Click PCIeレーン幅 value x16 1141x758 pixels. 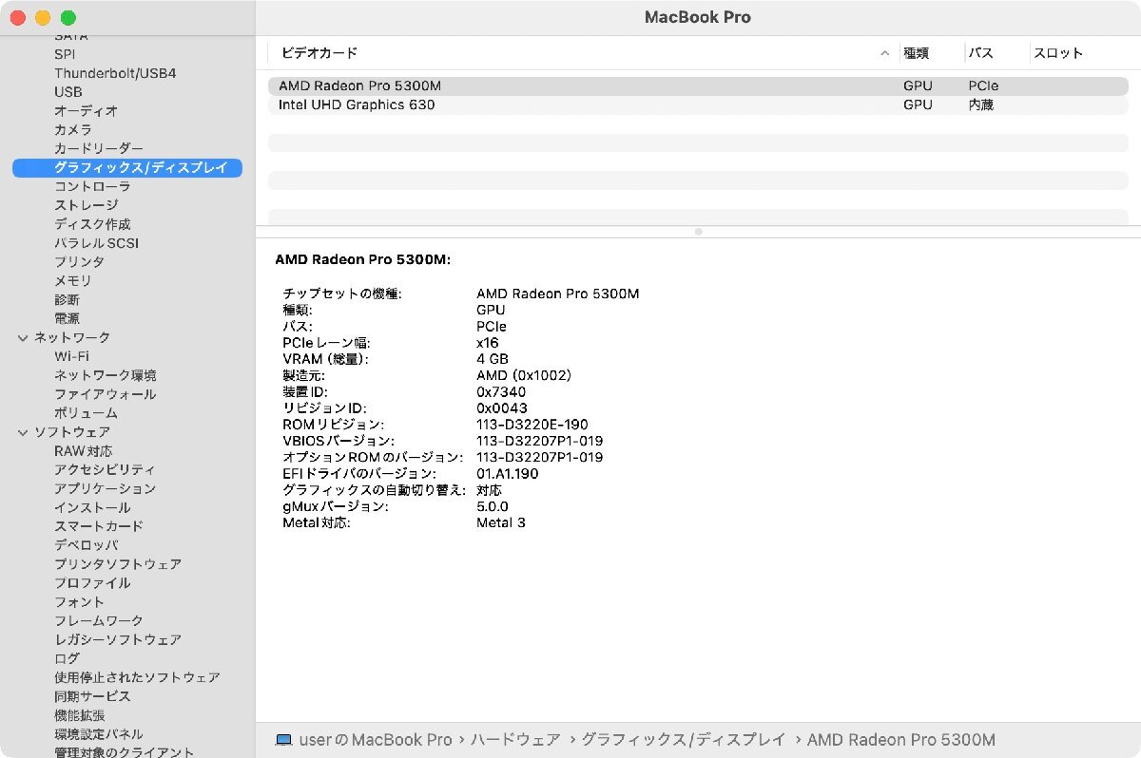pos(487,343)
